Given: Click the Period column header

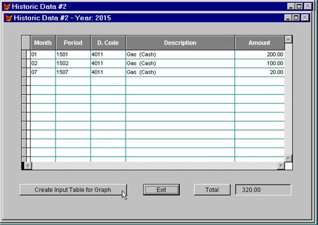Looking at the screenshot, I should 73,43.
